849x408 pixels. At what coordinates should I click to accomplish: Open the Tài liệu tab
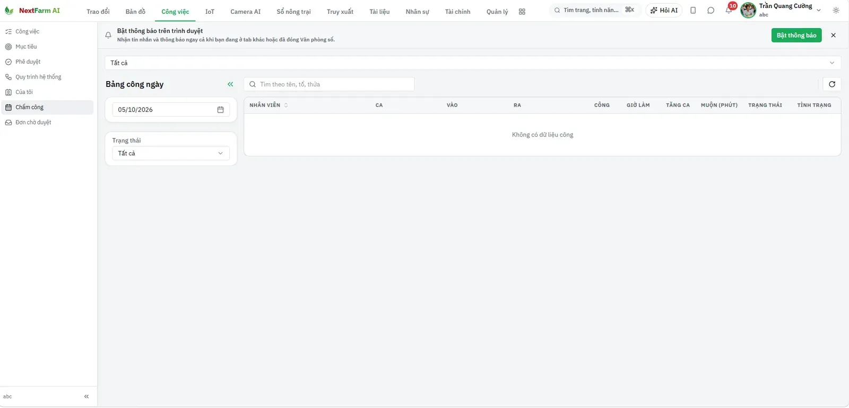[x=379, y=12]
